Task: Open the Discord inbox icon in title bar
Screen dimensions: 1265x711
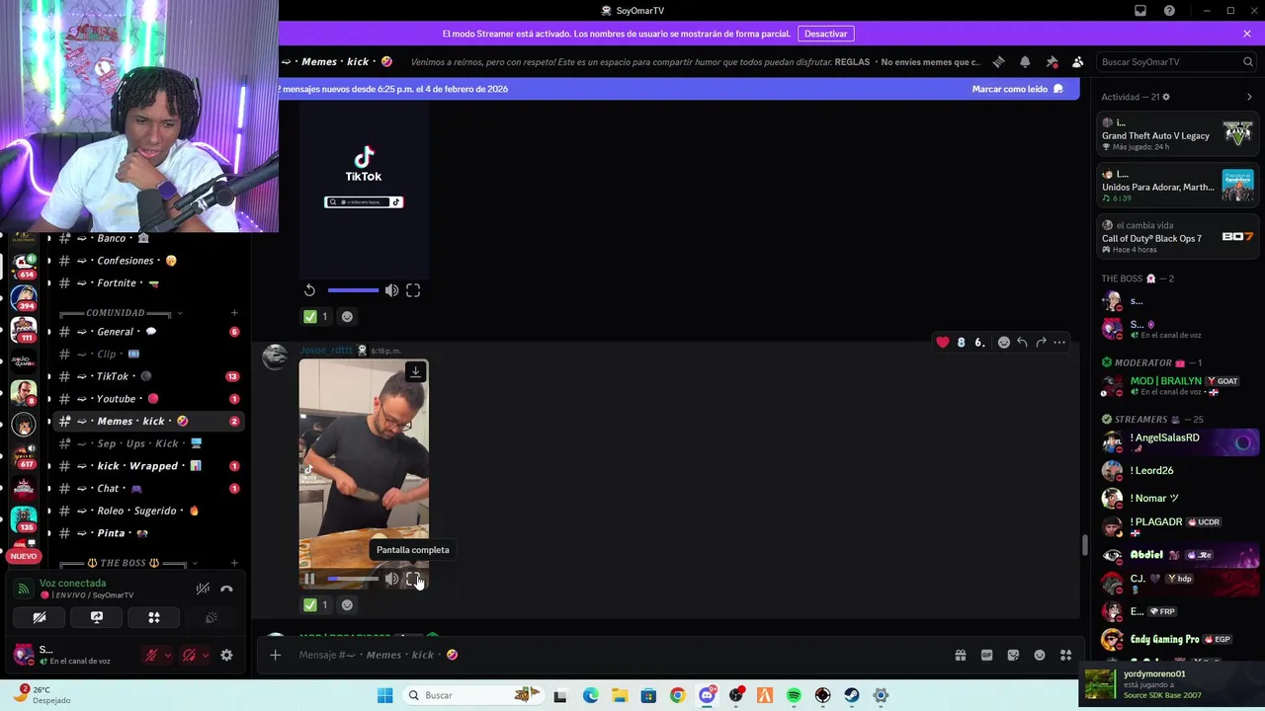Action: tap(1140, 11)
